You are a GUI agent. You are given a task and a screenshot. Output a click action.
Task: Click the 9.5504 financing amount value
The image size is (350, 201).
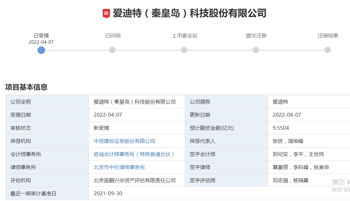coord(281,128)
